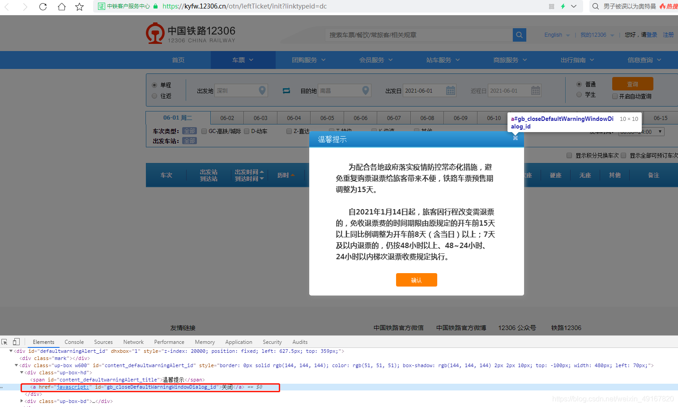Select the 普通 passenger radio button

coord(579,84)
